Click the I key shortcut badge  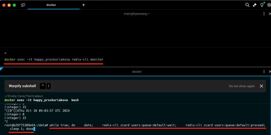49,86
